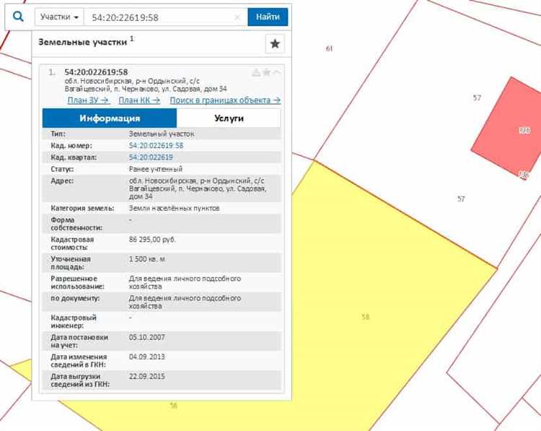Viewport: 541px width, 431px height.
Task: Click the magnifying glass search icon
Action: pos(19,17)
